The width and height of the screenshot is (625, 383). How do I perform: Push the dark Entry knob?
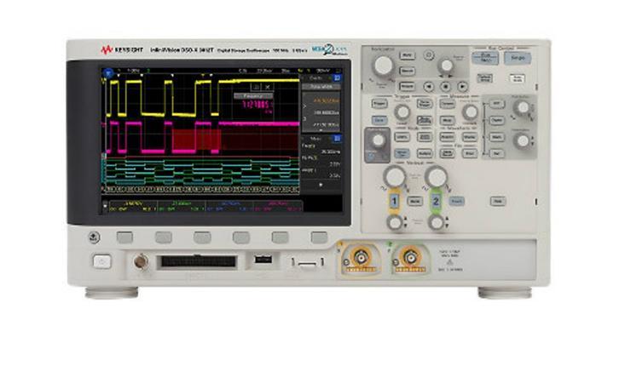[378, 140]
